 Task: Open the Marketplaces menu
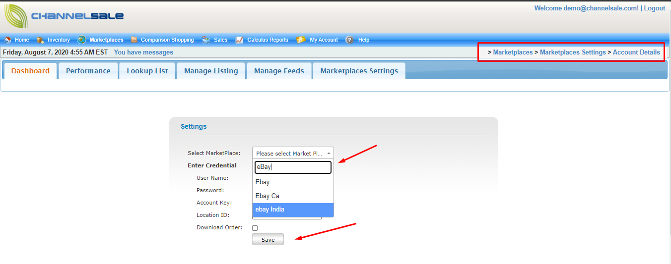pos(106,40)
